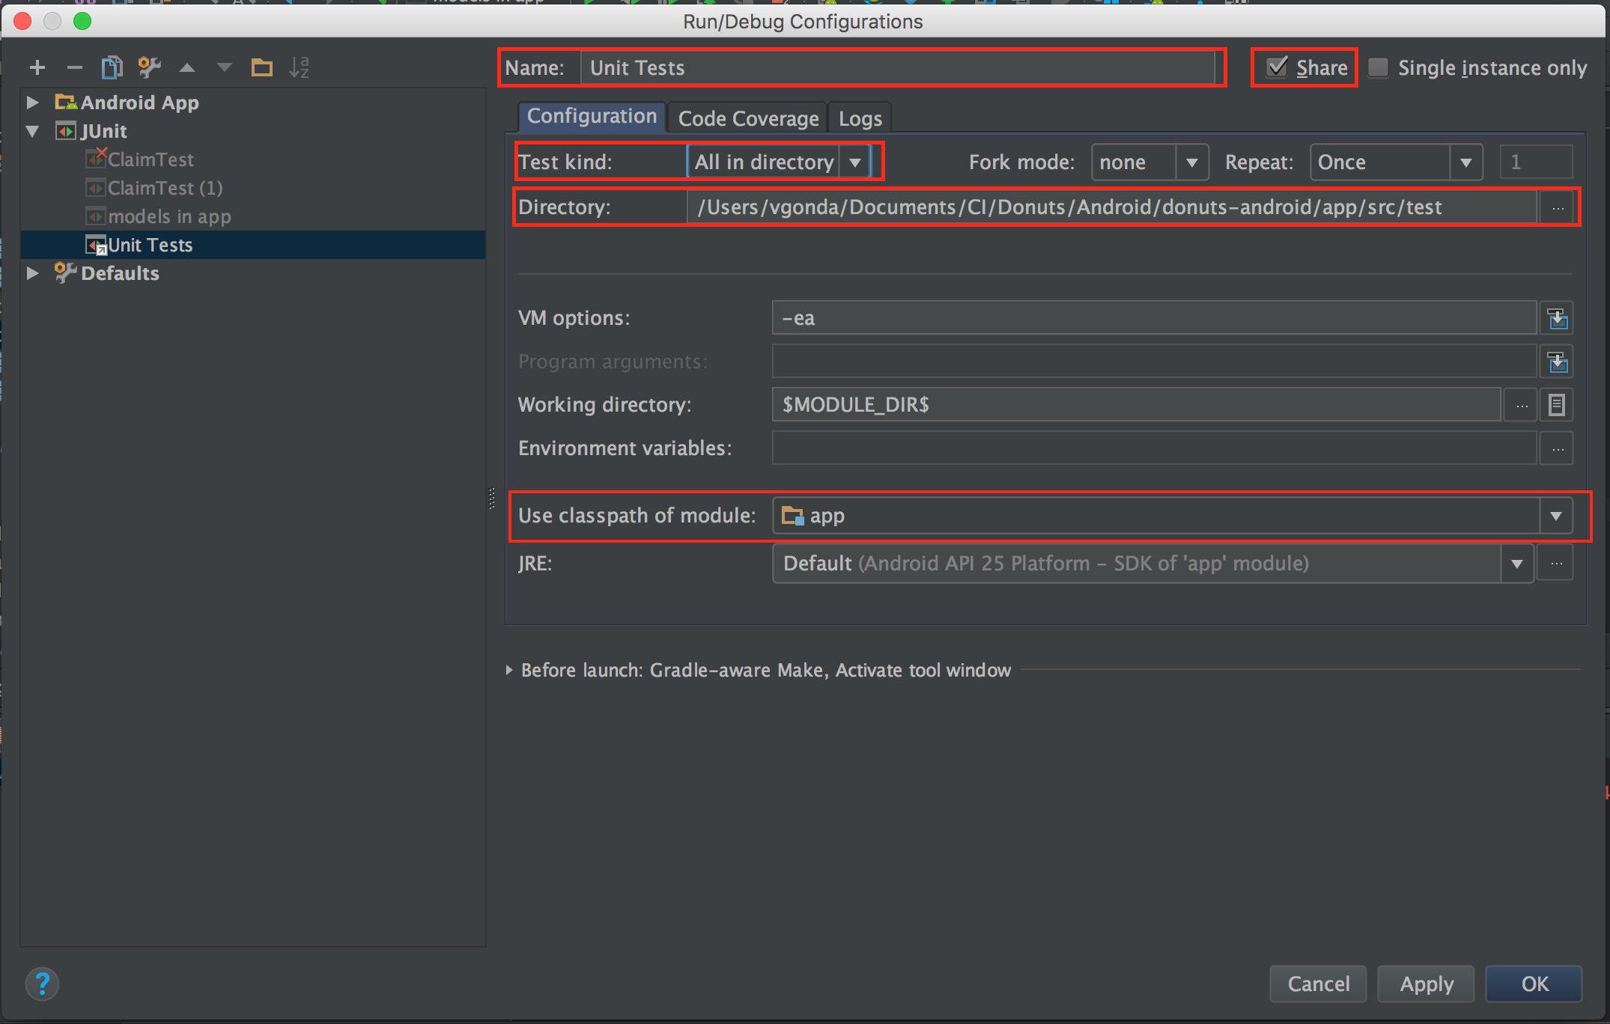Click into the Working directory field

point(1137,405)
